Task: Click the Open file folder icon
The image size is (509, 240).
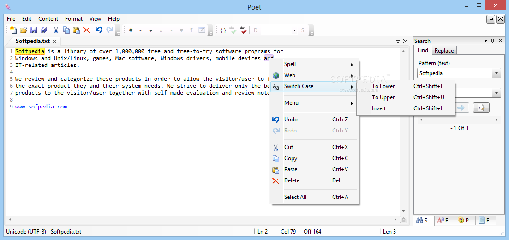Action: tap(24, 30)
